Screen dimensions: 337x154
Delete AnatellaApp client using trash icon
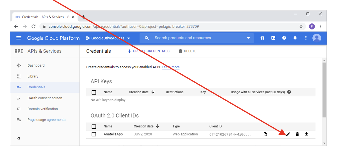[x=297, y=134]
